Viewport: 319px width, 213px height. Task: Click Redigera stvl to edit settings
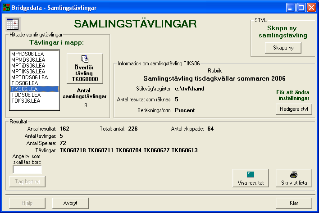[293, 109]
